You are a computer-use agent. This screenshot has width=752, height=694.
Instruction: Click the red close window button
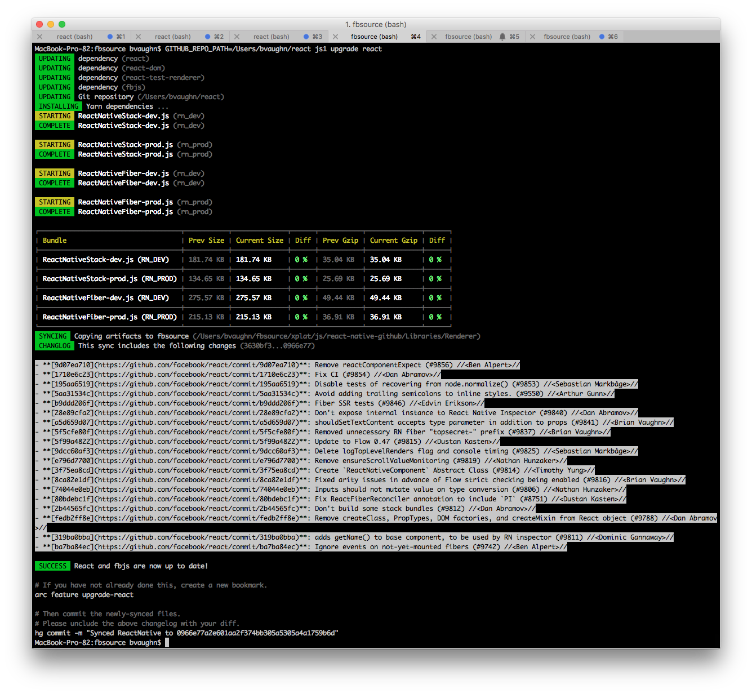(x=39, y=24)
